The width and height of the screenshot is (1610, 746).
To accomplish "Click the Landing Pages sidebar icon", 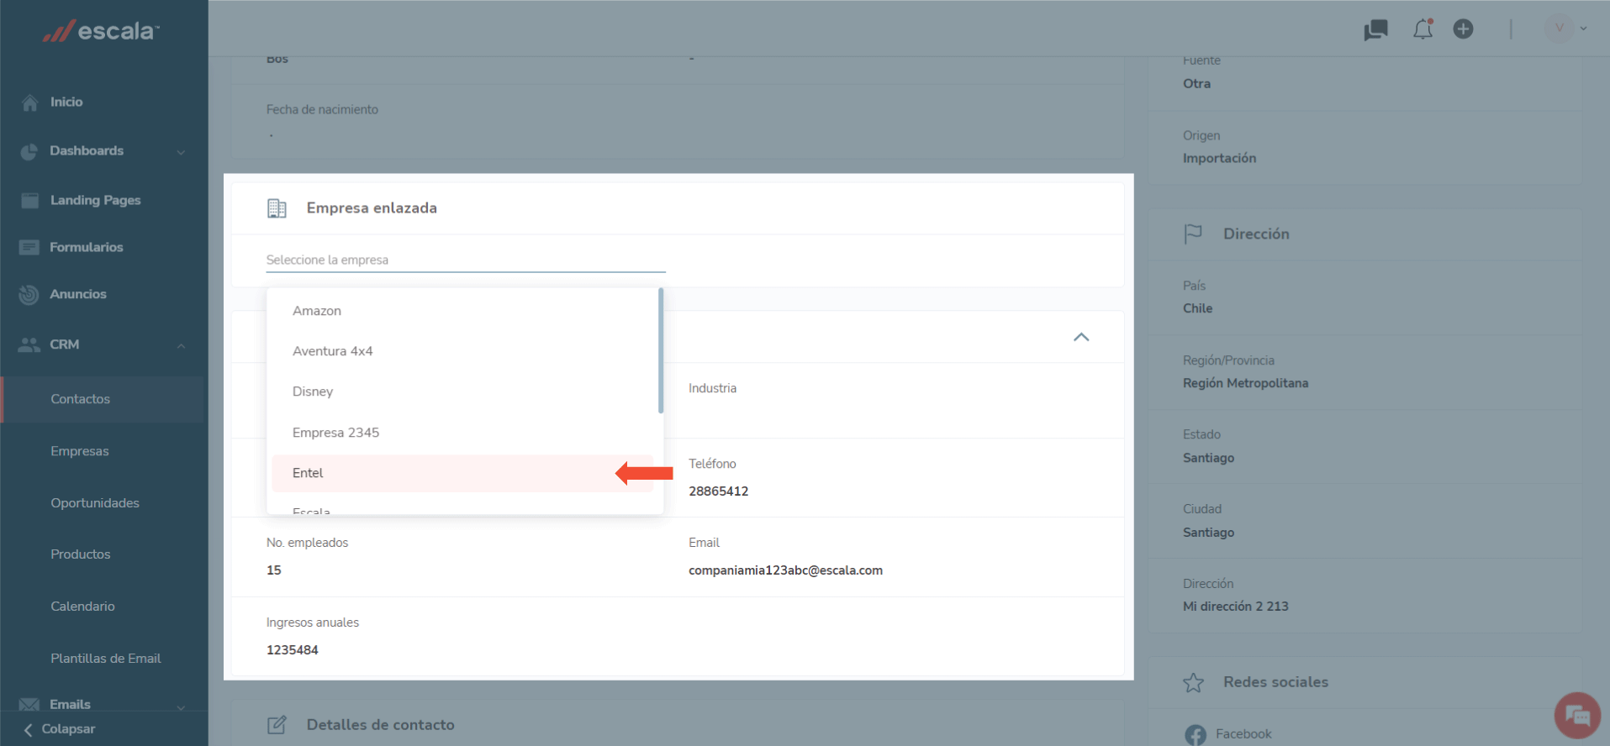I will (x=29, y=200).
